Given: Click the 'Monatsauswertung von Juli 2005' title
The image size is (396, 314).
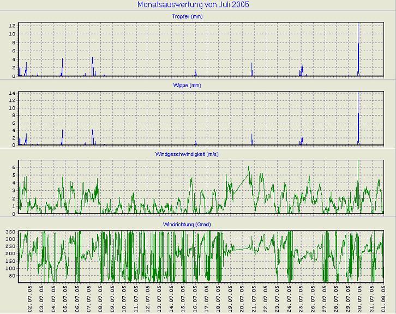Looking at the screenshot, I should [x=194, y=5].
